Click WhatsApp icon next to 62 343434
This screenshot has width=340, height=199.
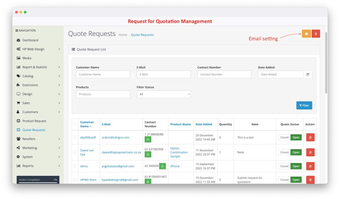click(162, 166)
